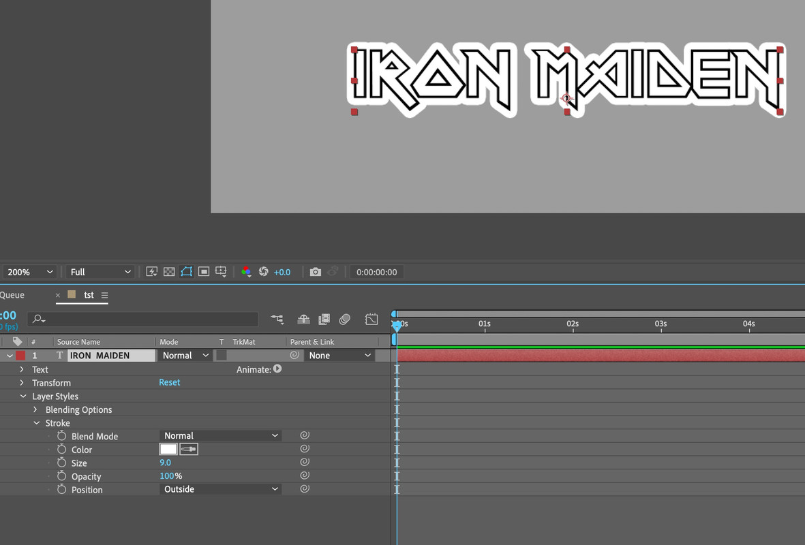Click the 0:00:00:00 preview timecode
Screen dimensions: 805x545
[376, 272]
